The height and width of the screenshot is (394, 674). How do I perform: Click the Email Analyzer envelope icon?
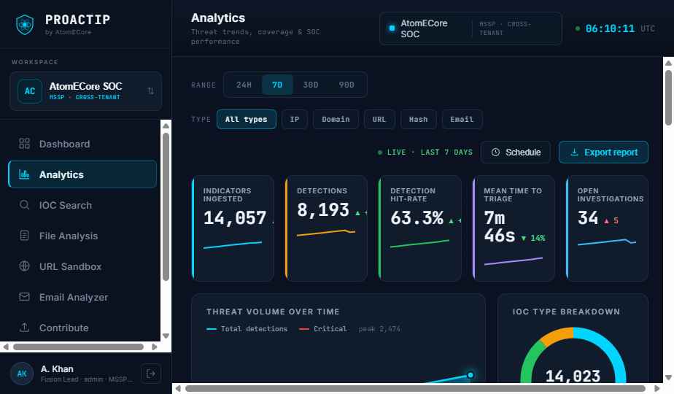click(25, 297)
